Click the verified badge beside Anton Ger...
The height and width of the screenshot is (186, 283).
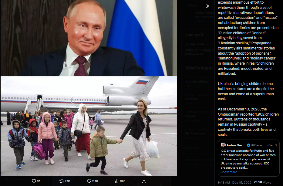[248, 145]
